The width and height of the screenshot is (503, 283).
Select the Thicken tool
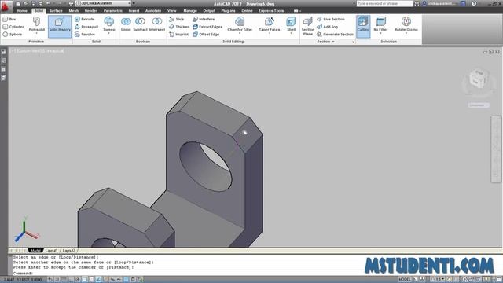[x=179, y=27]
